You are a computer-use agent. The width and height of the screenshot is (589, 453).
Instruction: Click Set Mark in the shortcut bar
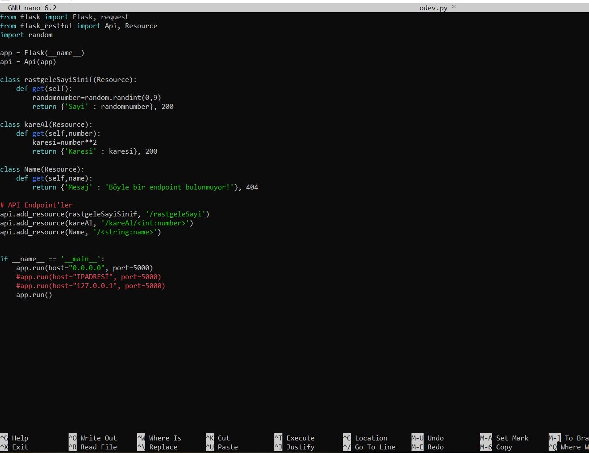coord(512,438)
